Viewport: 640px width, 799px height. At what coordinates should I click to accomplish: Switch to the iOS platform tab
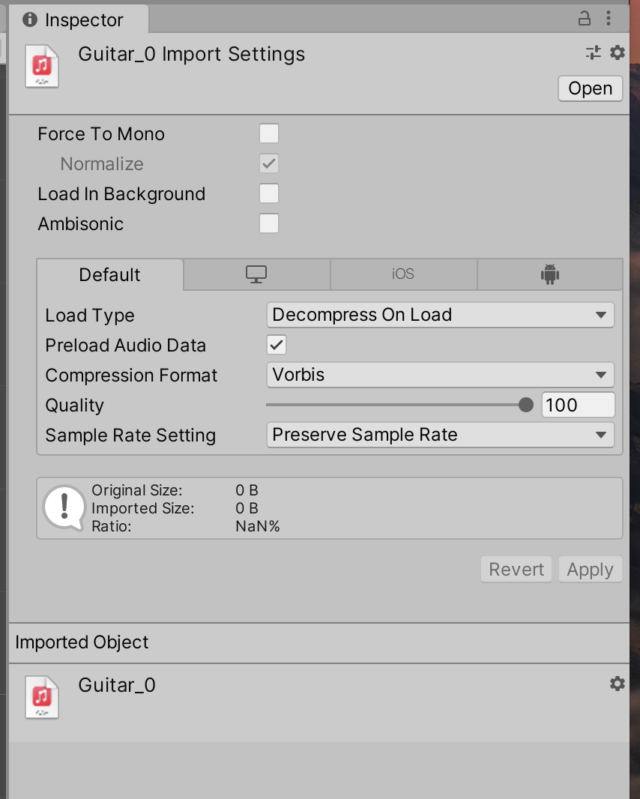point(403,274)
